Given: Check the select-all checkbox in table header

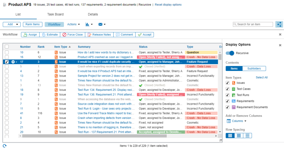Looking at the screenshot, I should [7, 47].
